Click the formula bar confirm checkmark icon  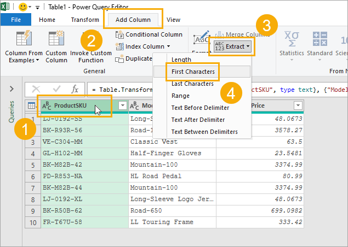click(56, 89)
